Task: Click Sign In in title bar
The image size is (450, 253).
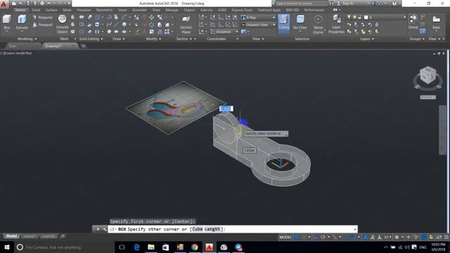Action: point(347,4)
